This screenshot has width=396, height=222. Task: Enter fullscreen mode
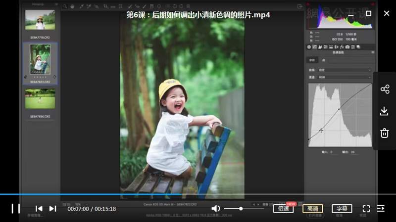tap(366, 209)
